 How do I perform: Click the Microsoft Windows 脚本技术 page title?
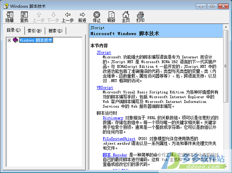125,34
